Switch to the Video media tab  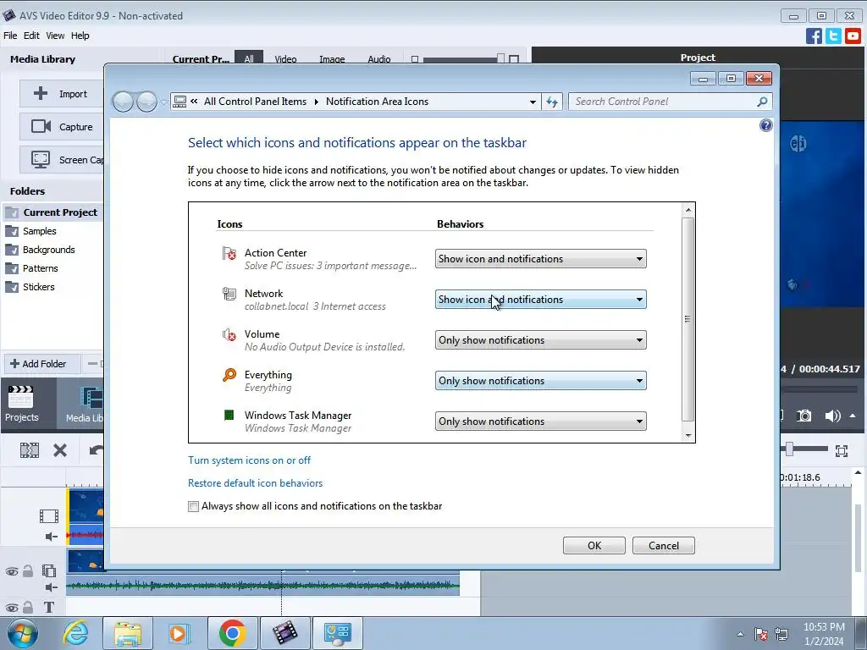click(285, 58)
